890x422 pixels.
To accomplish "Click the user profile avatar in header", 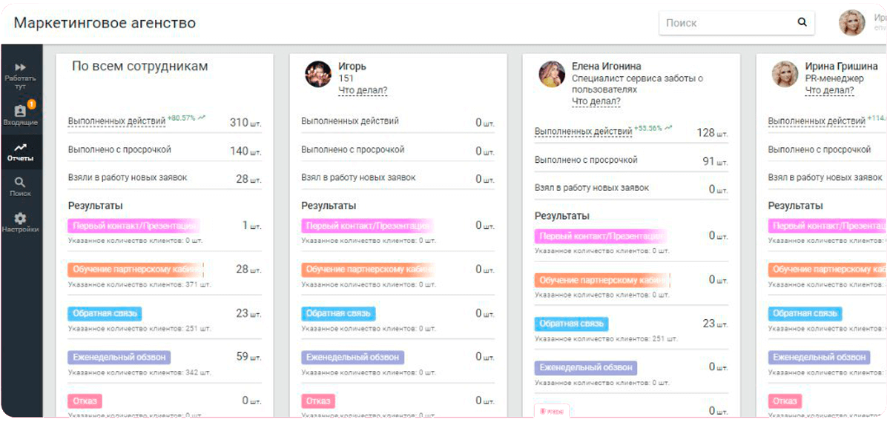I will click(x=851, y=23).
